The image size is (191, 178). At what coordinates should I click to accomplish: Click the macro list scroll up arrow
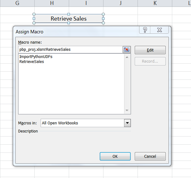click(127, 57)
